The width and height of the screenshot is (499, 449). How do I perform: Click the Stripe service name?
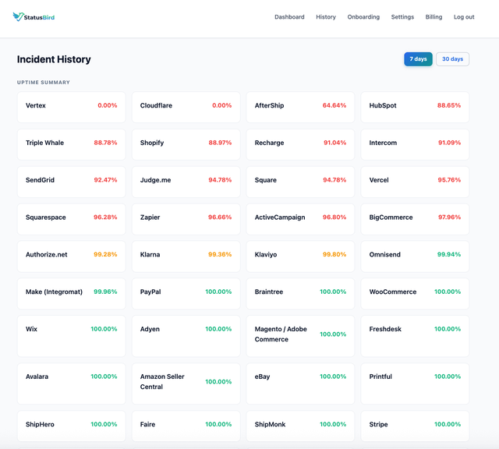[378, 424]
